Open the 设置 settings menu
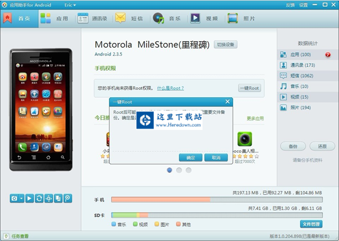This screenshot has height=241, width=339. click(x=303, y=5)
